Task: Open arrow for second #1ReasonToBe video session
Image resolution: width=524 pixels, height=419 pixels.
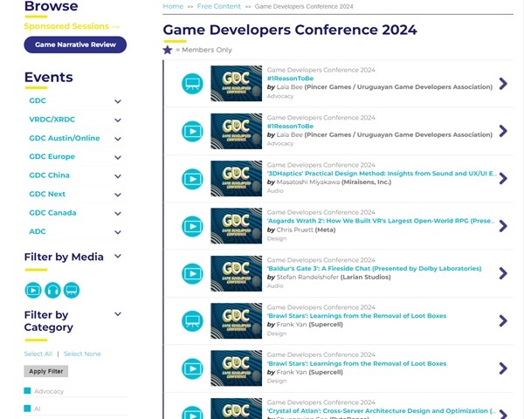Action: 503,131
